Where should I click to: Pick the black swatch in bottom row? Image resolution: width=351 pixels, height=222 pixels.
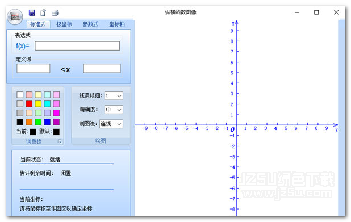[20, 122]
